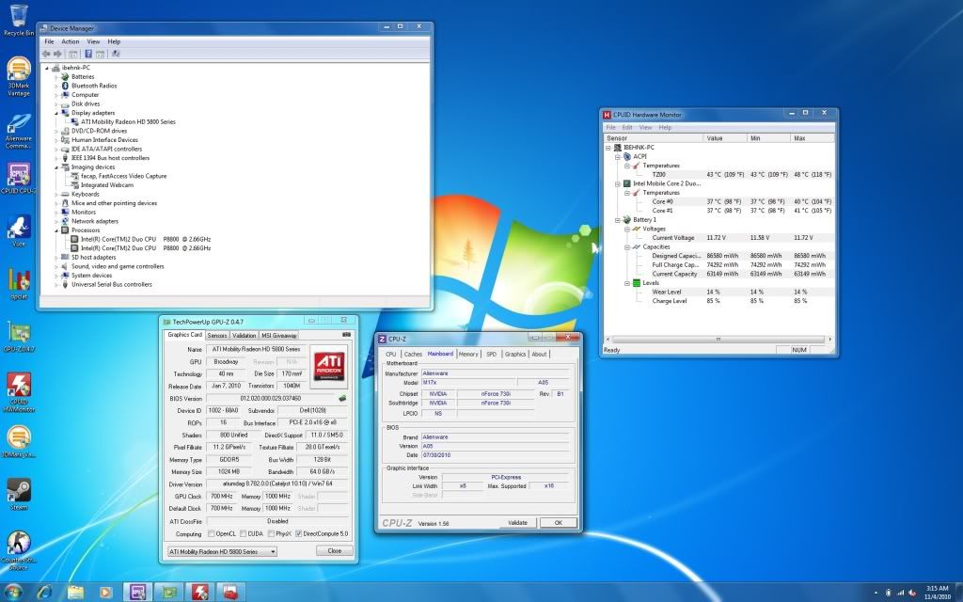Select the CPUID CPU-Z desktop icon
This screenshot has height=602, width=963.
pyautogui.click(x=19, y=179)
